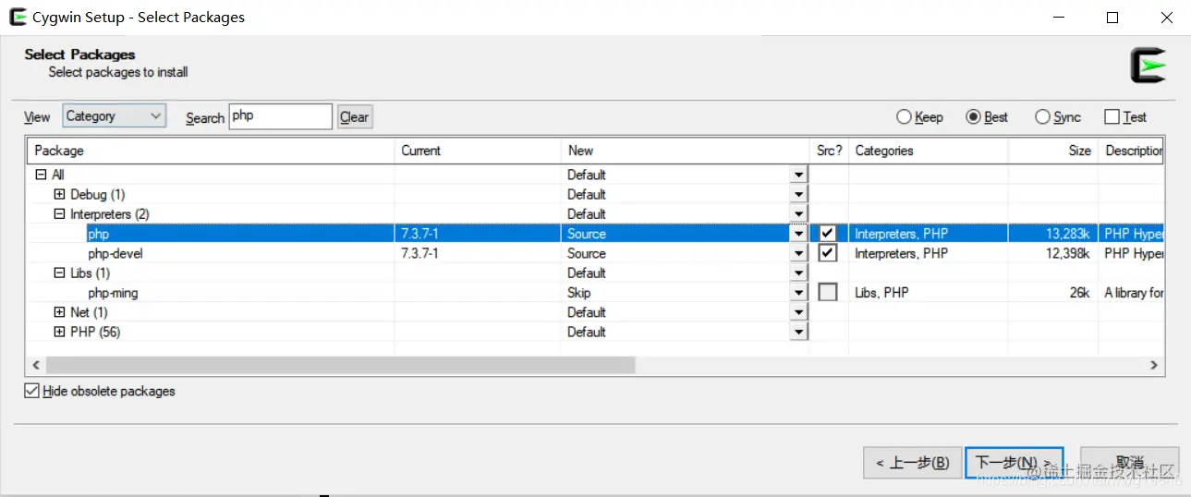Click the New column header
Image resolution: width=1191 pixels, height=497 pixels.
point(685,151)
